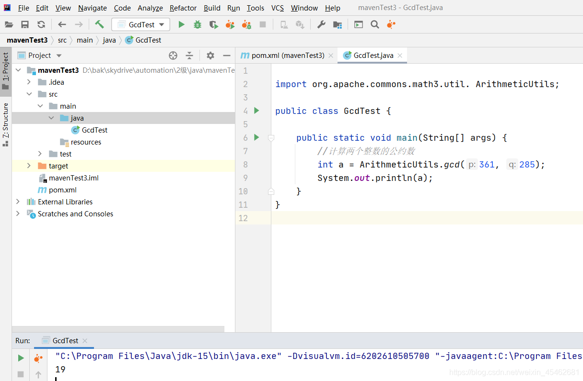The image size is (583, 381).
Task: Open the Help menu
Action: [332, 8]
